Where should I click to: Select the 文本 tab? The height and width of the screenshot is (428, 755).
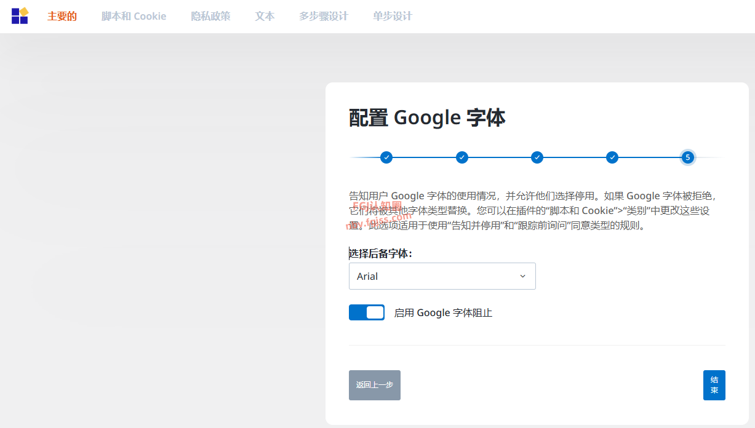pos(265,16)
